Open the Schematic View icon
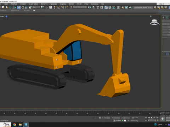This screenshot has width=170, height=127. 114,7
